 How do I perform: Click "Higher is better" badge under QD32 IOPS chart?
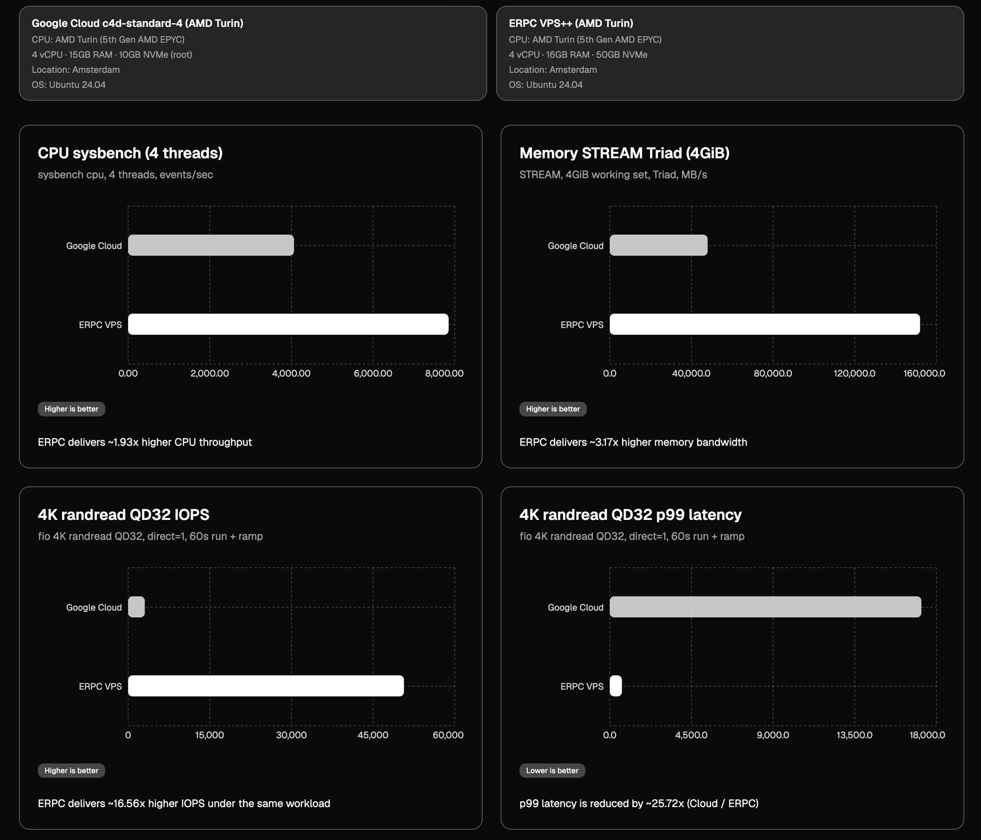pyautogui.click(x=71, y=771)
